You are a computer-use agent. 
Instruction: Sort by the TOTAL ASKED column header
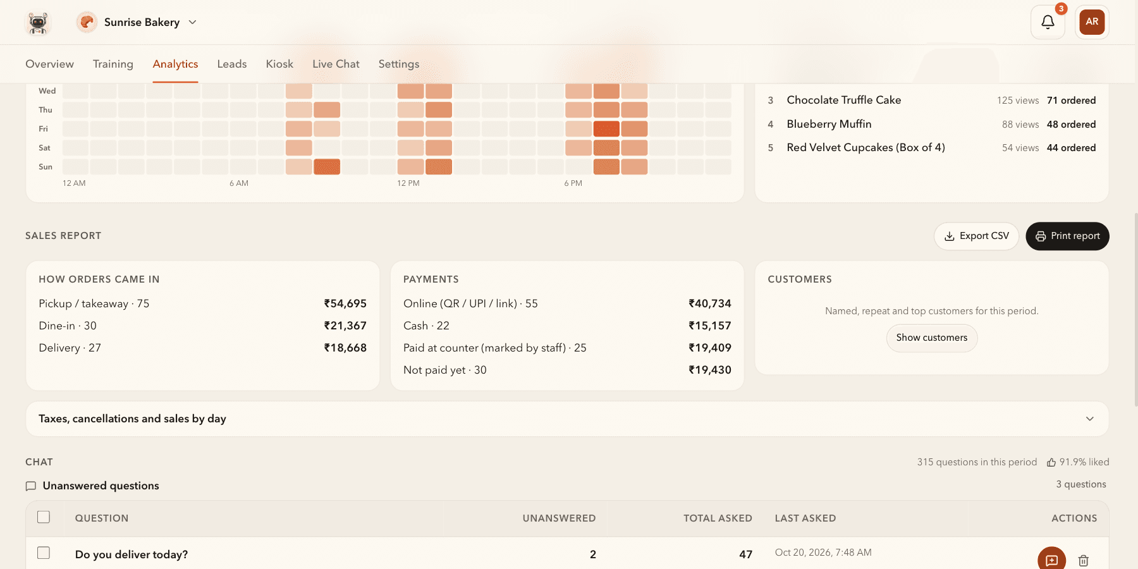tap(718, 518)
